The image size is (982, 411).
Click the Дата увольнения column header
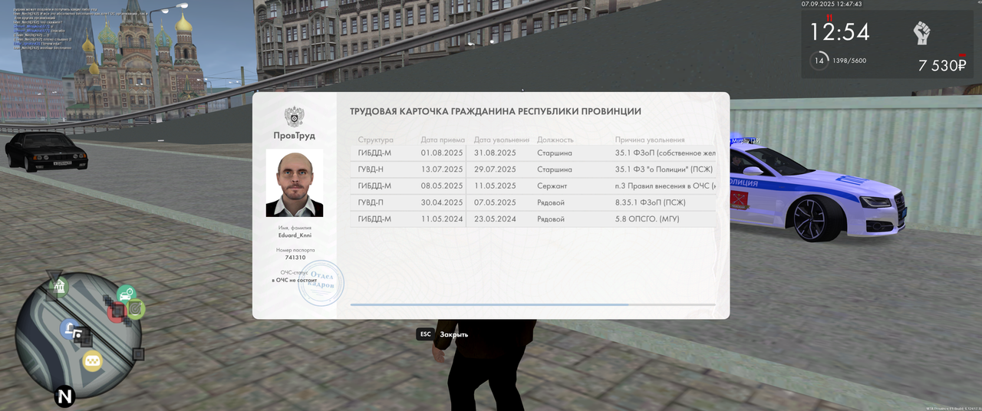[x=502, y=140]
